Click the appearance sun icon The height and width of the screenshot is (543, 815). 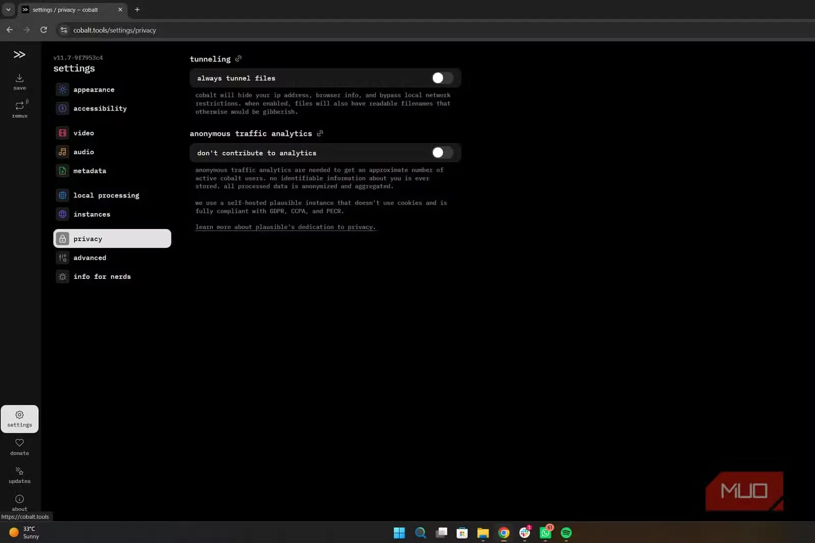62,90
